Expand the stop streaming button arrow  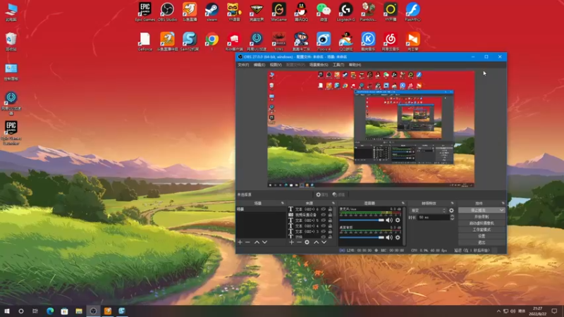click(x=502, y=210)
